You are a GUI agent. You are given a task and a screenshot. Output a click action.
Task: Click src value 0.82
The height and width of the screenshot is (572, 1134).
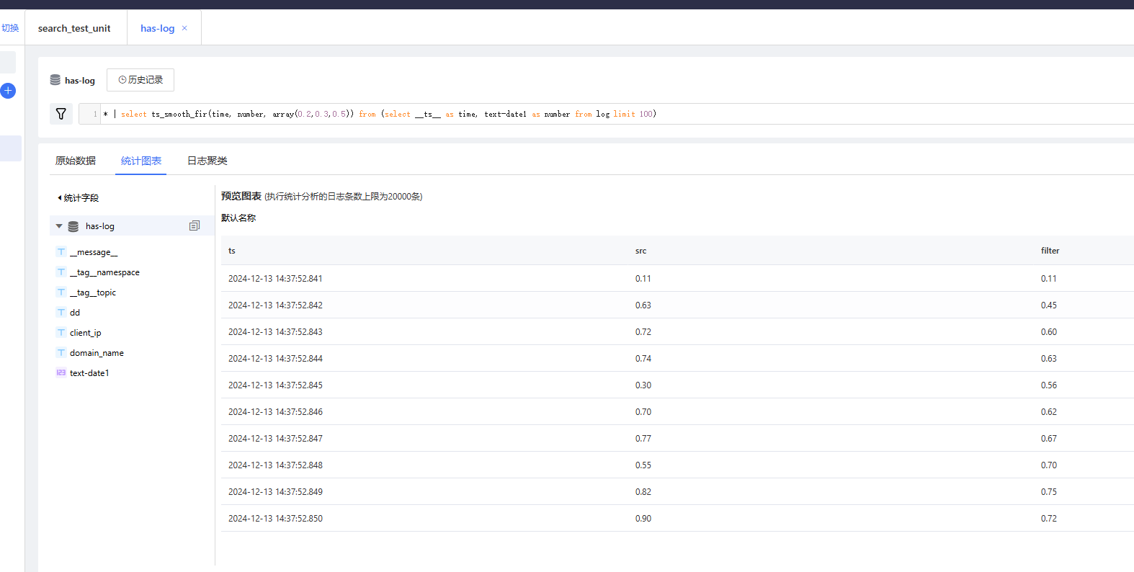pos(643,492)
